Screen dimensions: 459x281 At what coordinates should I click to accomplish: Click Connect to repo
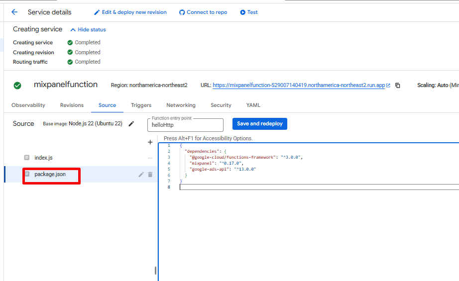[203, 12]
